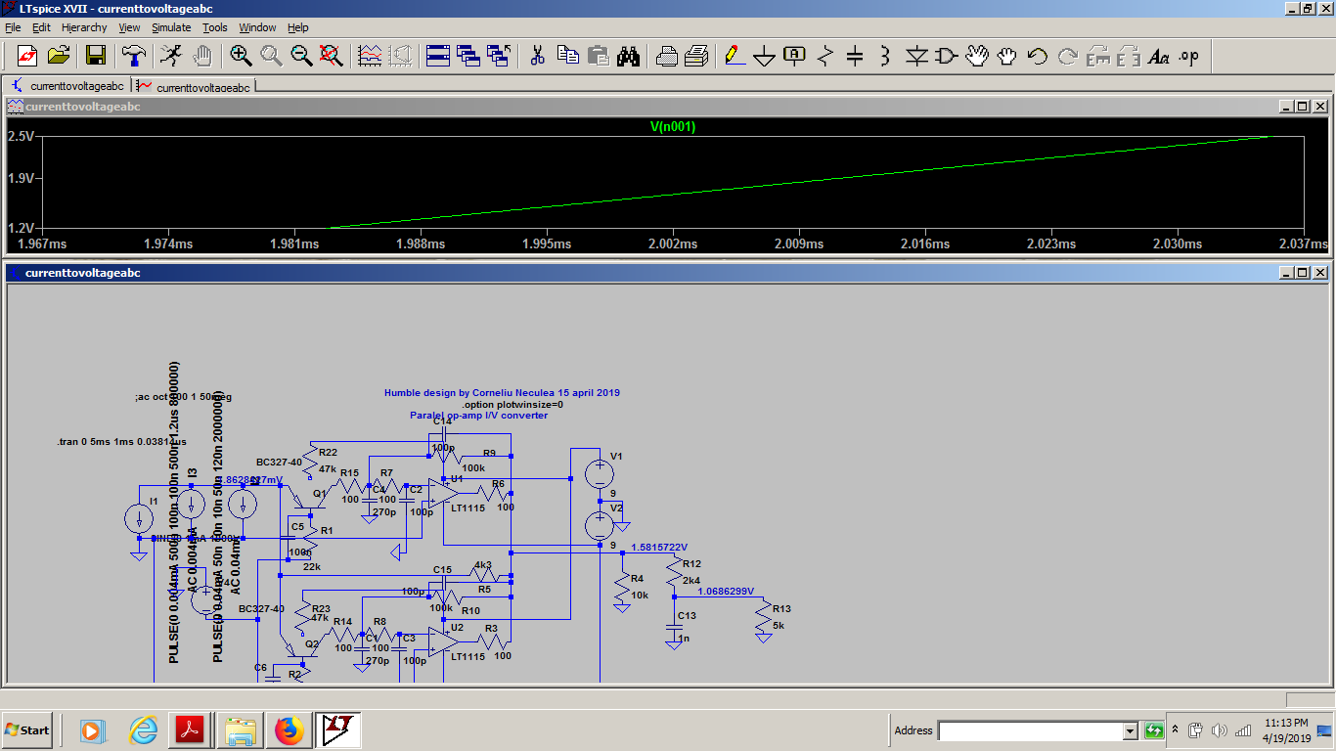The width and height of the screenshot is (1336, 751).
Task: Open the Window menu
Action: pos(257,27)
